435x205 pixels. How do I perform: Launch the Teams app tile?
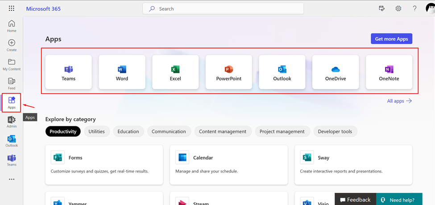(69, 72)
